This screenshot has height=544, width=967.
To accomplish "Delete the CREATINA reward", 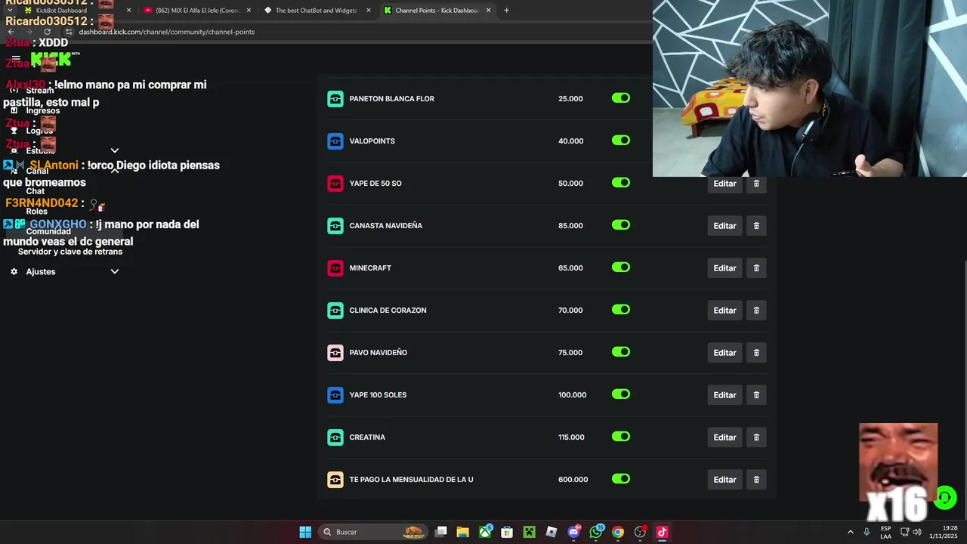I will [756, 437].
